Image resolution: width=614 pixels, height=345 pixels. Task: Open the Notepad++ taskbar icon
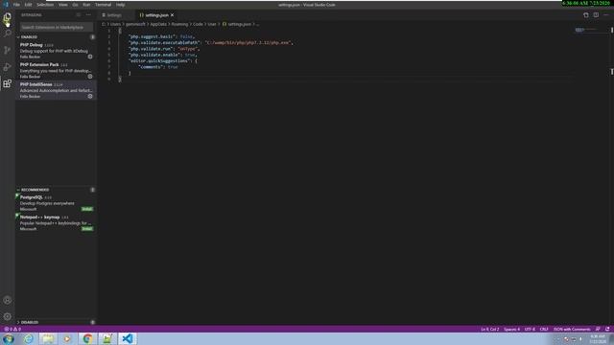[106, 338]
